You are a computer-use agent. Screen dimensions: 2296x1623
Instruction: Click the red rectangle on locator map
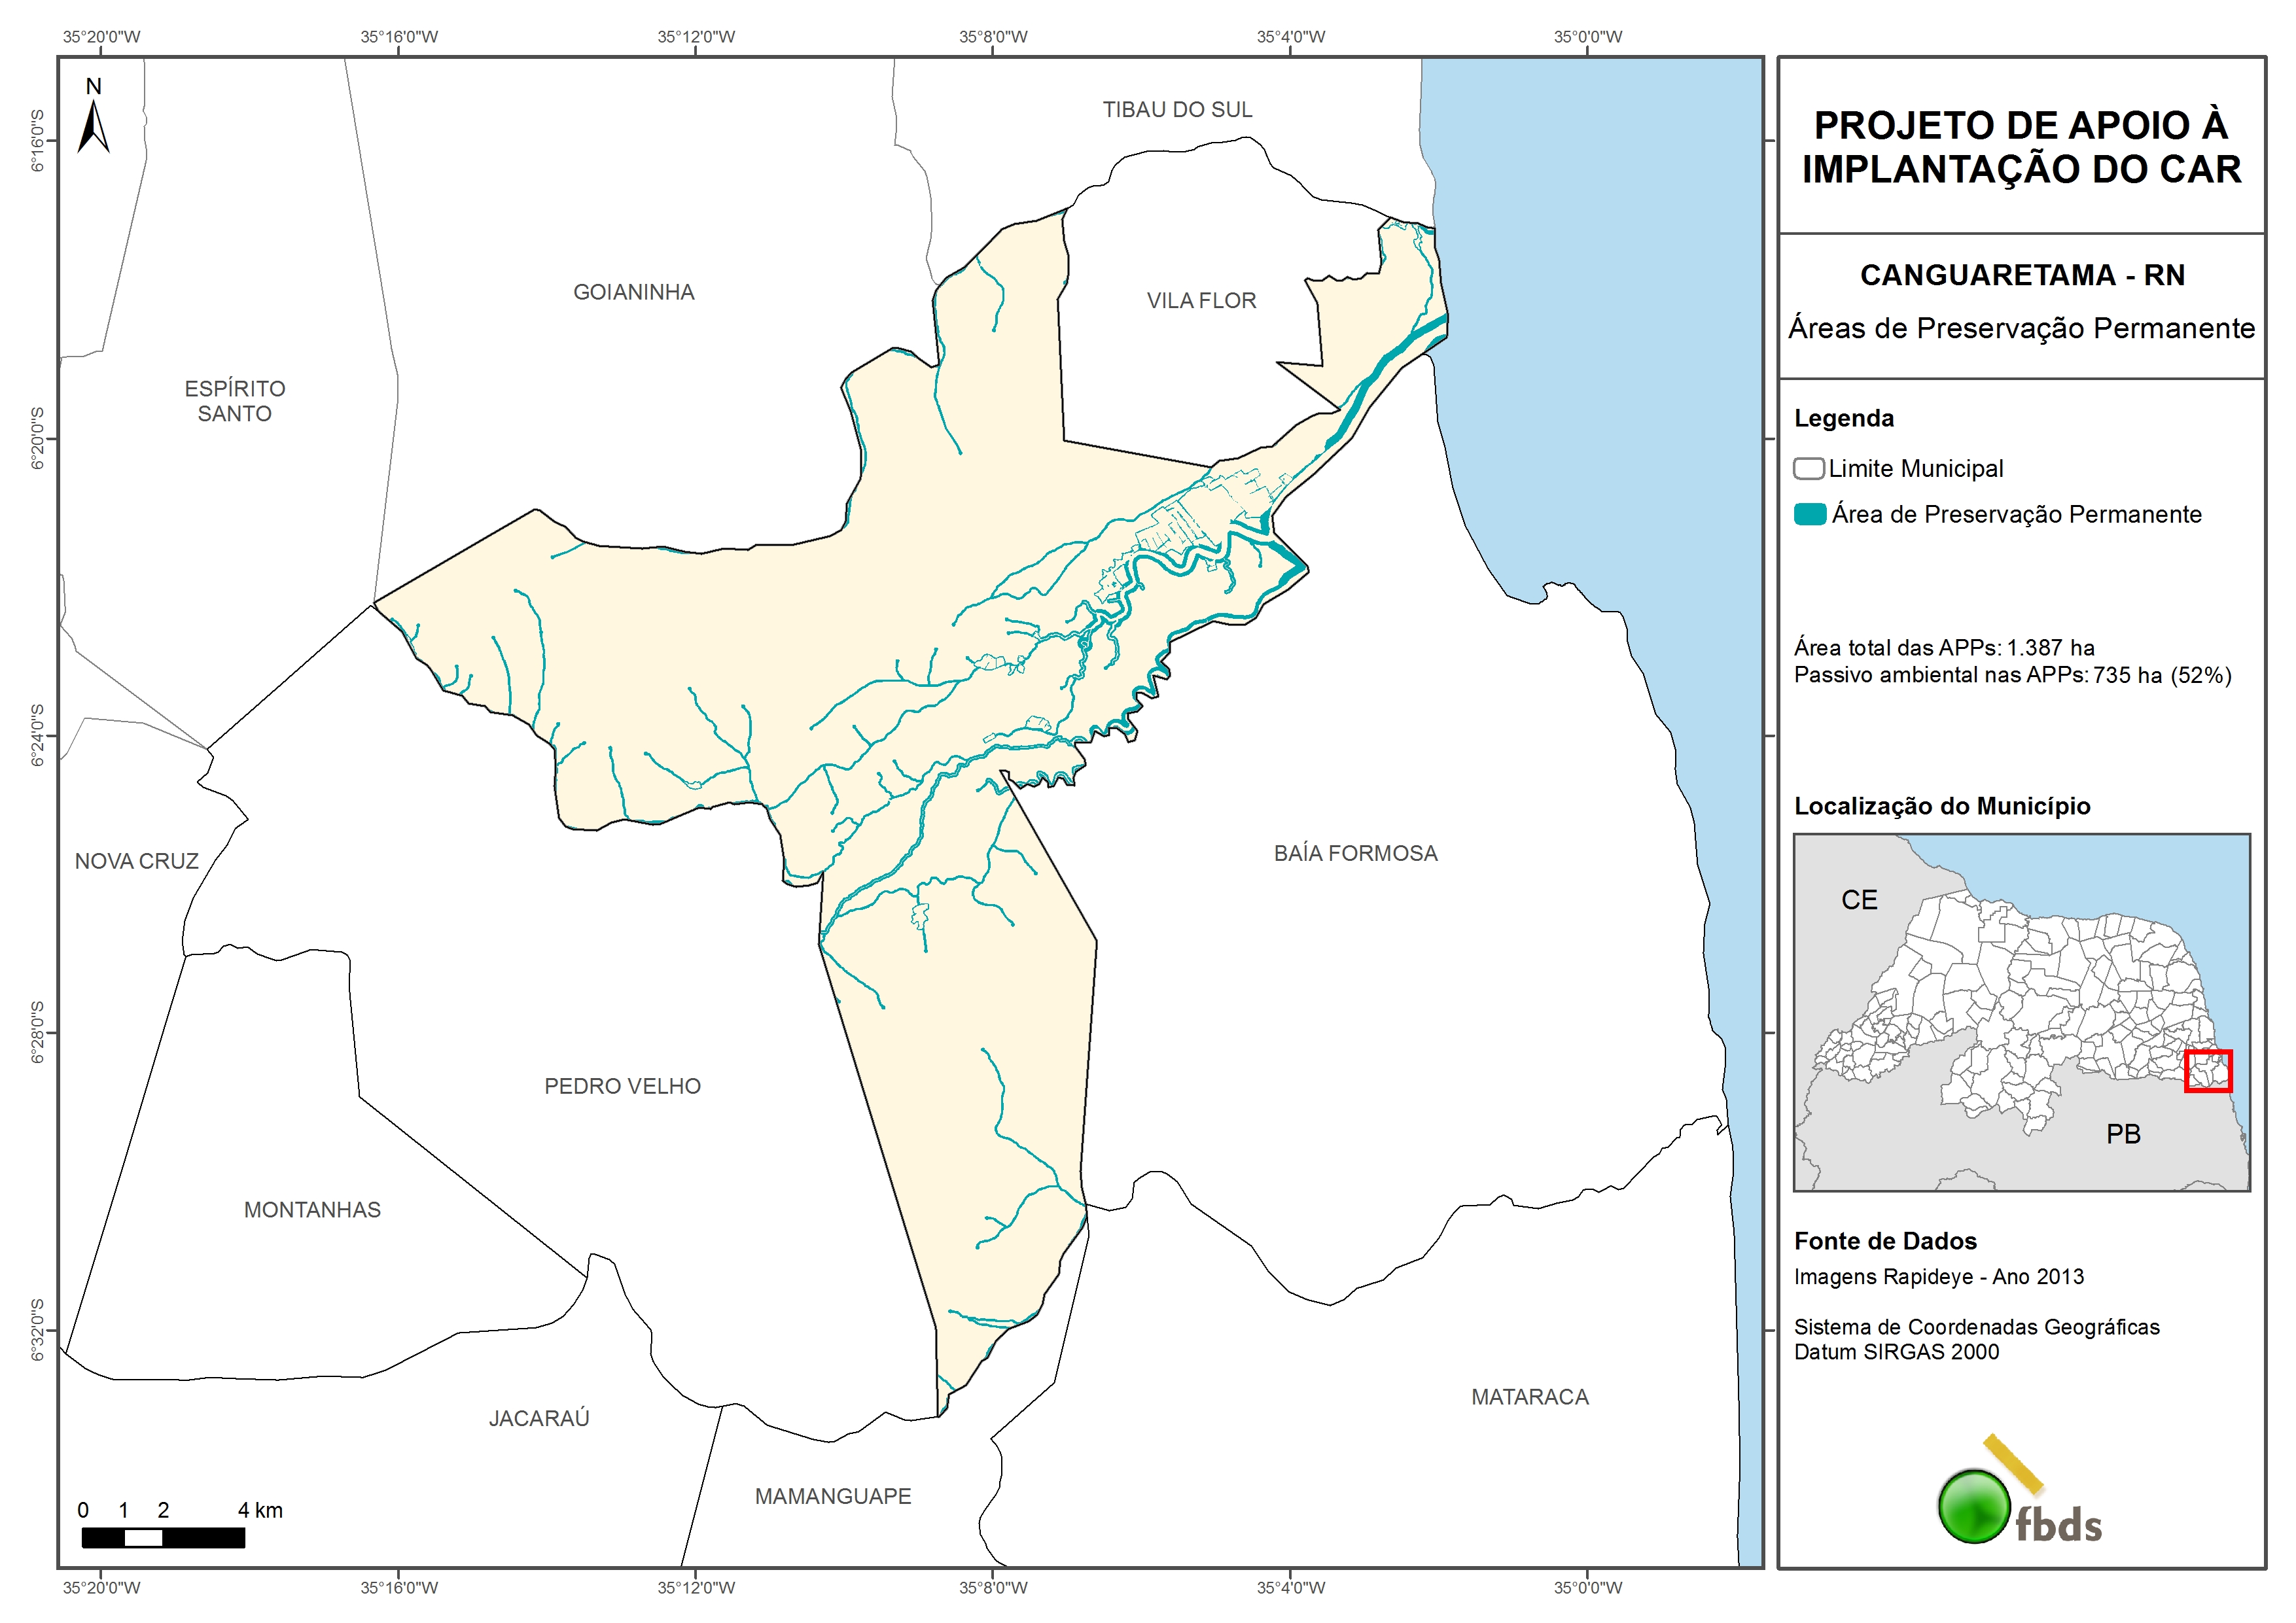tap(2208, 1071)
